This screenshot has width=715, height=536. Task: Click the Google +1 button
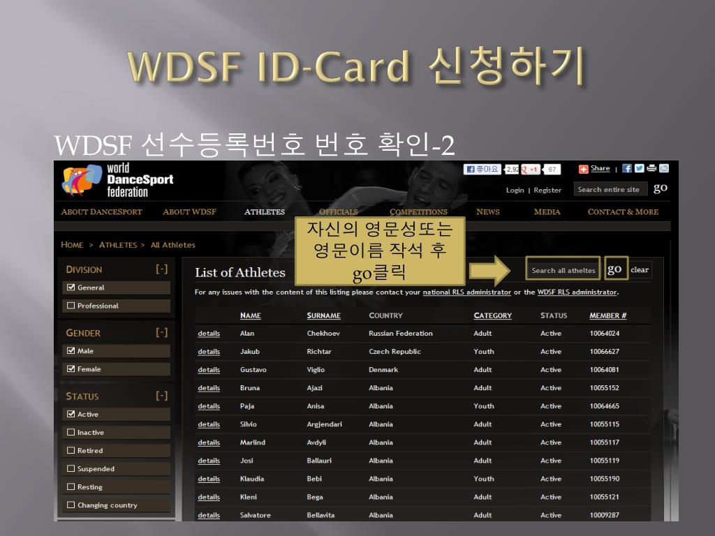click(531, 170)
